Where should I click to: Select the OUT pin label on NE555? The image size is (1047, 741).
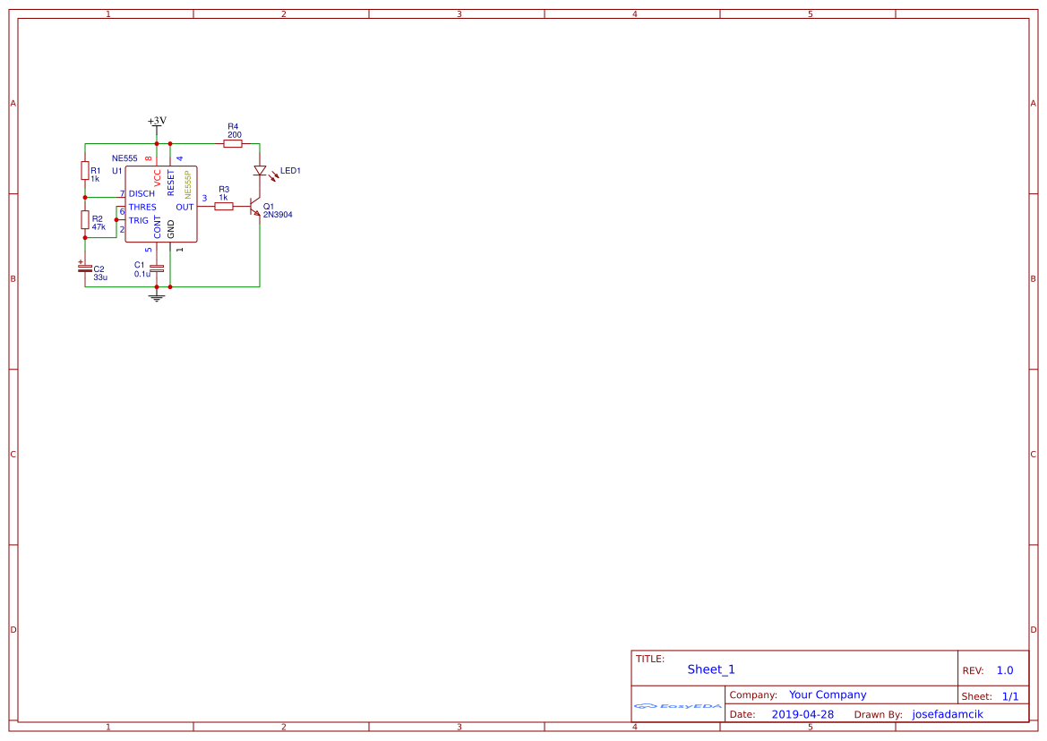[185, 208]
